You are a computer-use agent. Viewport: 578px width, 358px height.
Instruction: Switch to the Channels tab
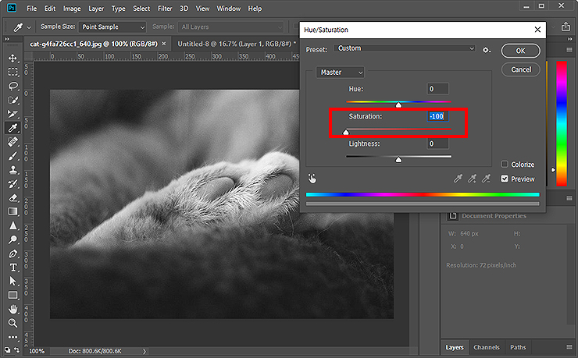tap(486, 347)
